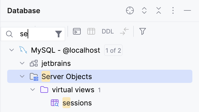Viewport: 199px width, 112px height.
Task: Click the Select Opened File crosshair icon
Action: pyautogui.click(x=130, y=11)
